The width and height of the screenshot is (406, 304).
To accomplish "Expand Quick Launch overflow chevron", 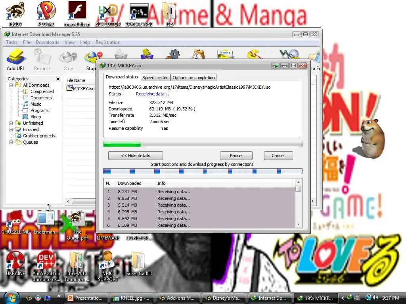I will 59,296.
